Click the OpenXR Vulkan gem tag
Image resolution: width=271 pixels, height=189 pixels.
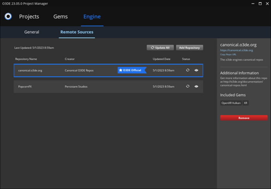tap(231, 103)
